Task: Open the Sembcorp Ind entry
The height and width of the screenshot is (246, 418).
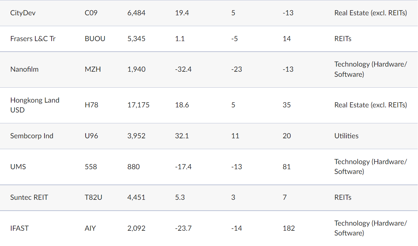Action: tap(32, 136)
